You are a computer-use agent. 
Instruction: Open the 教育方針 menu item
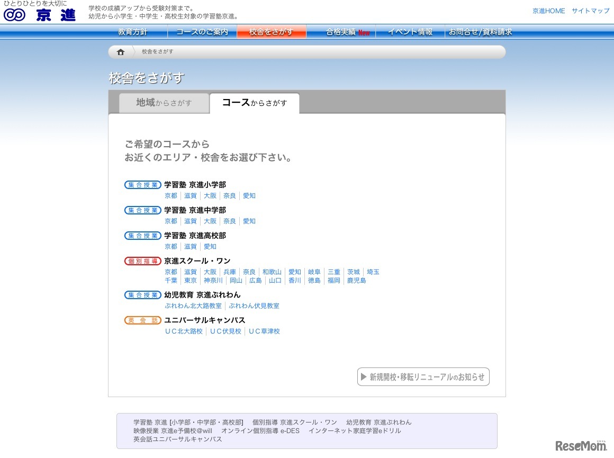click(132, 32)
